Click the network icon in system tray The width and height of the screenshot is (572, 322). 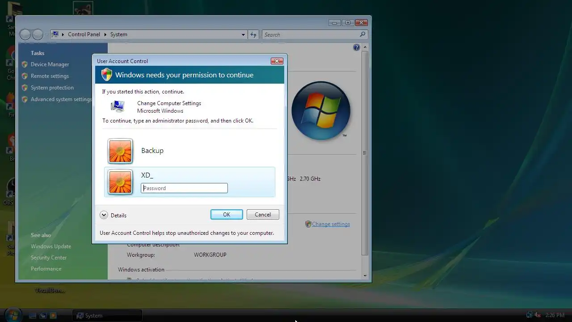(529, 315)
